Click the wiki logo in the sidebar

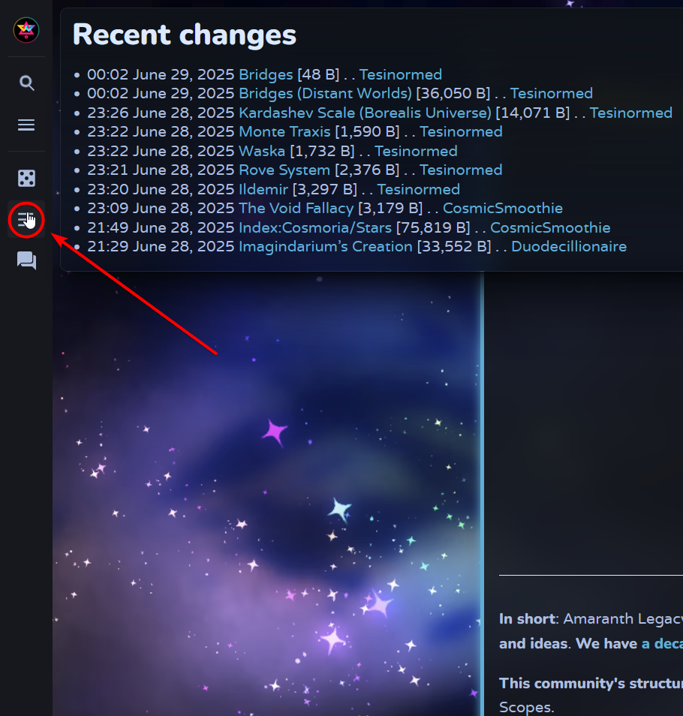click(26, 30)
